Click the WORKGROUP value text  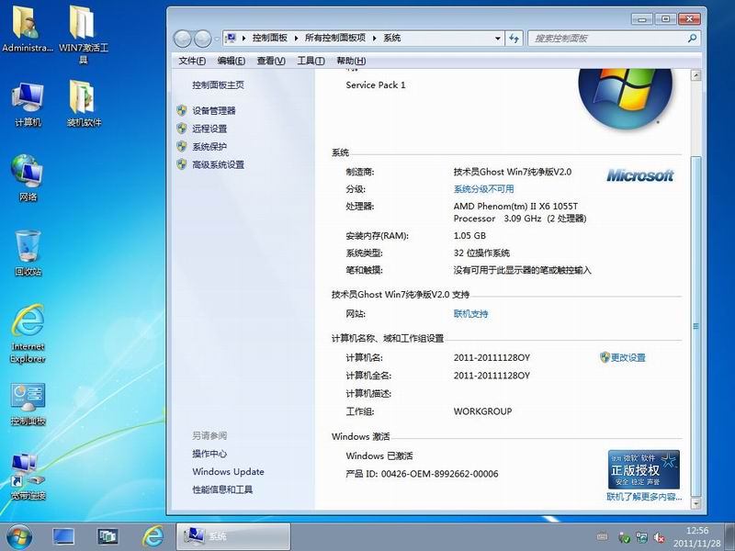click(483, 411)
